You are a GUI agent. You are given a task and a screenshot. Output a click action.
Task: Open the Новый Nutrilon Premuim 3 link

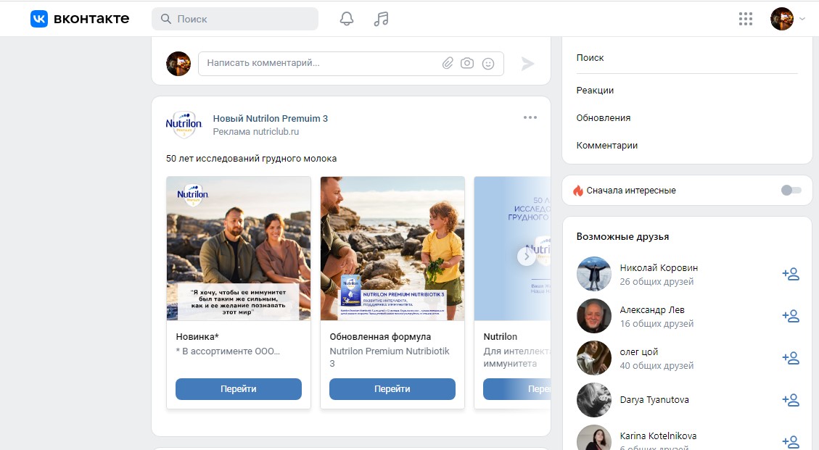270,118
